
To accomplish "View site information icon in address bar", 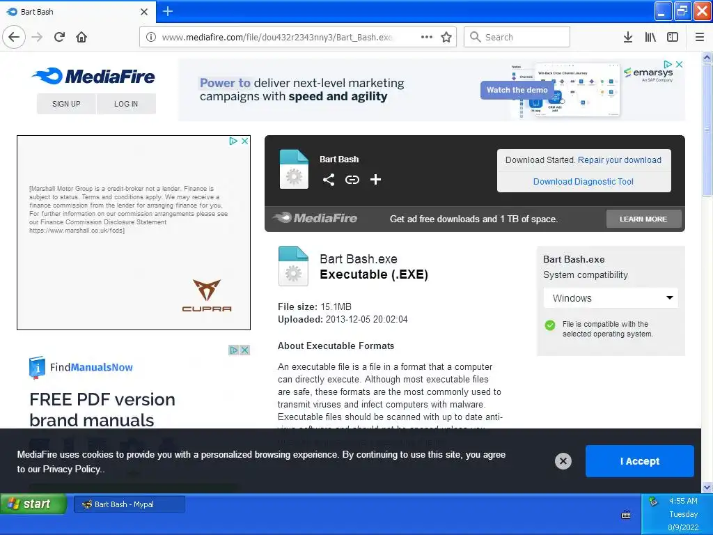I will 151,37.
